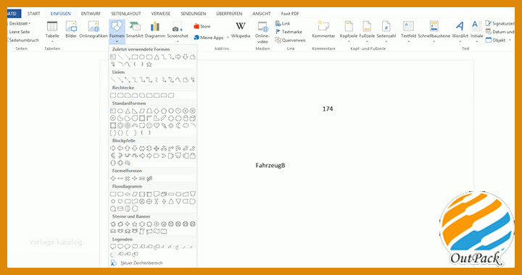Expand the Formen dropdown arrow

(x=117, y=41)
